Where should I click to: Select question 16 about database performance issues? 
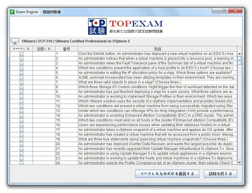(157, 125)
